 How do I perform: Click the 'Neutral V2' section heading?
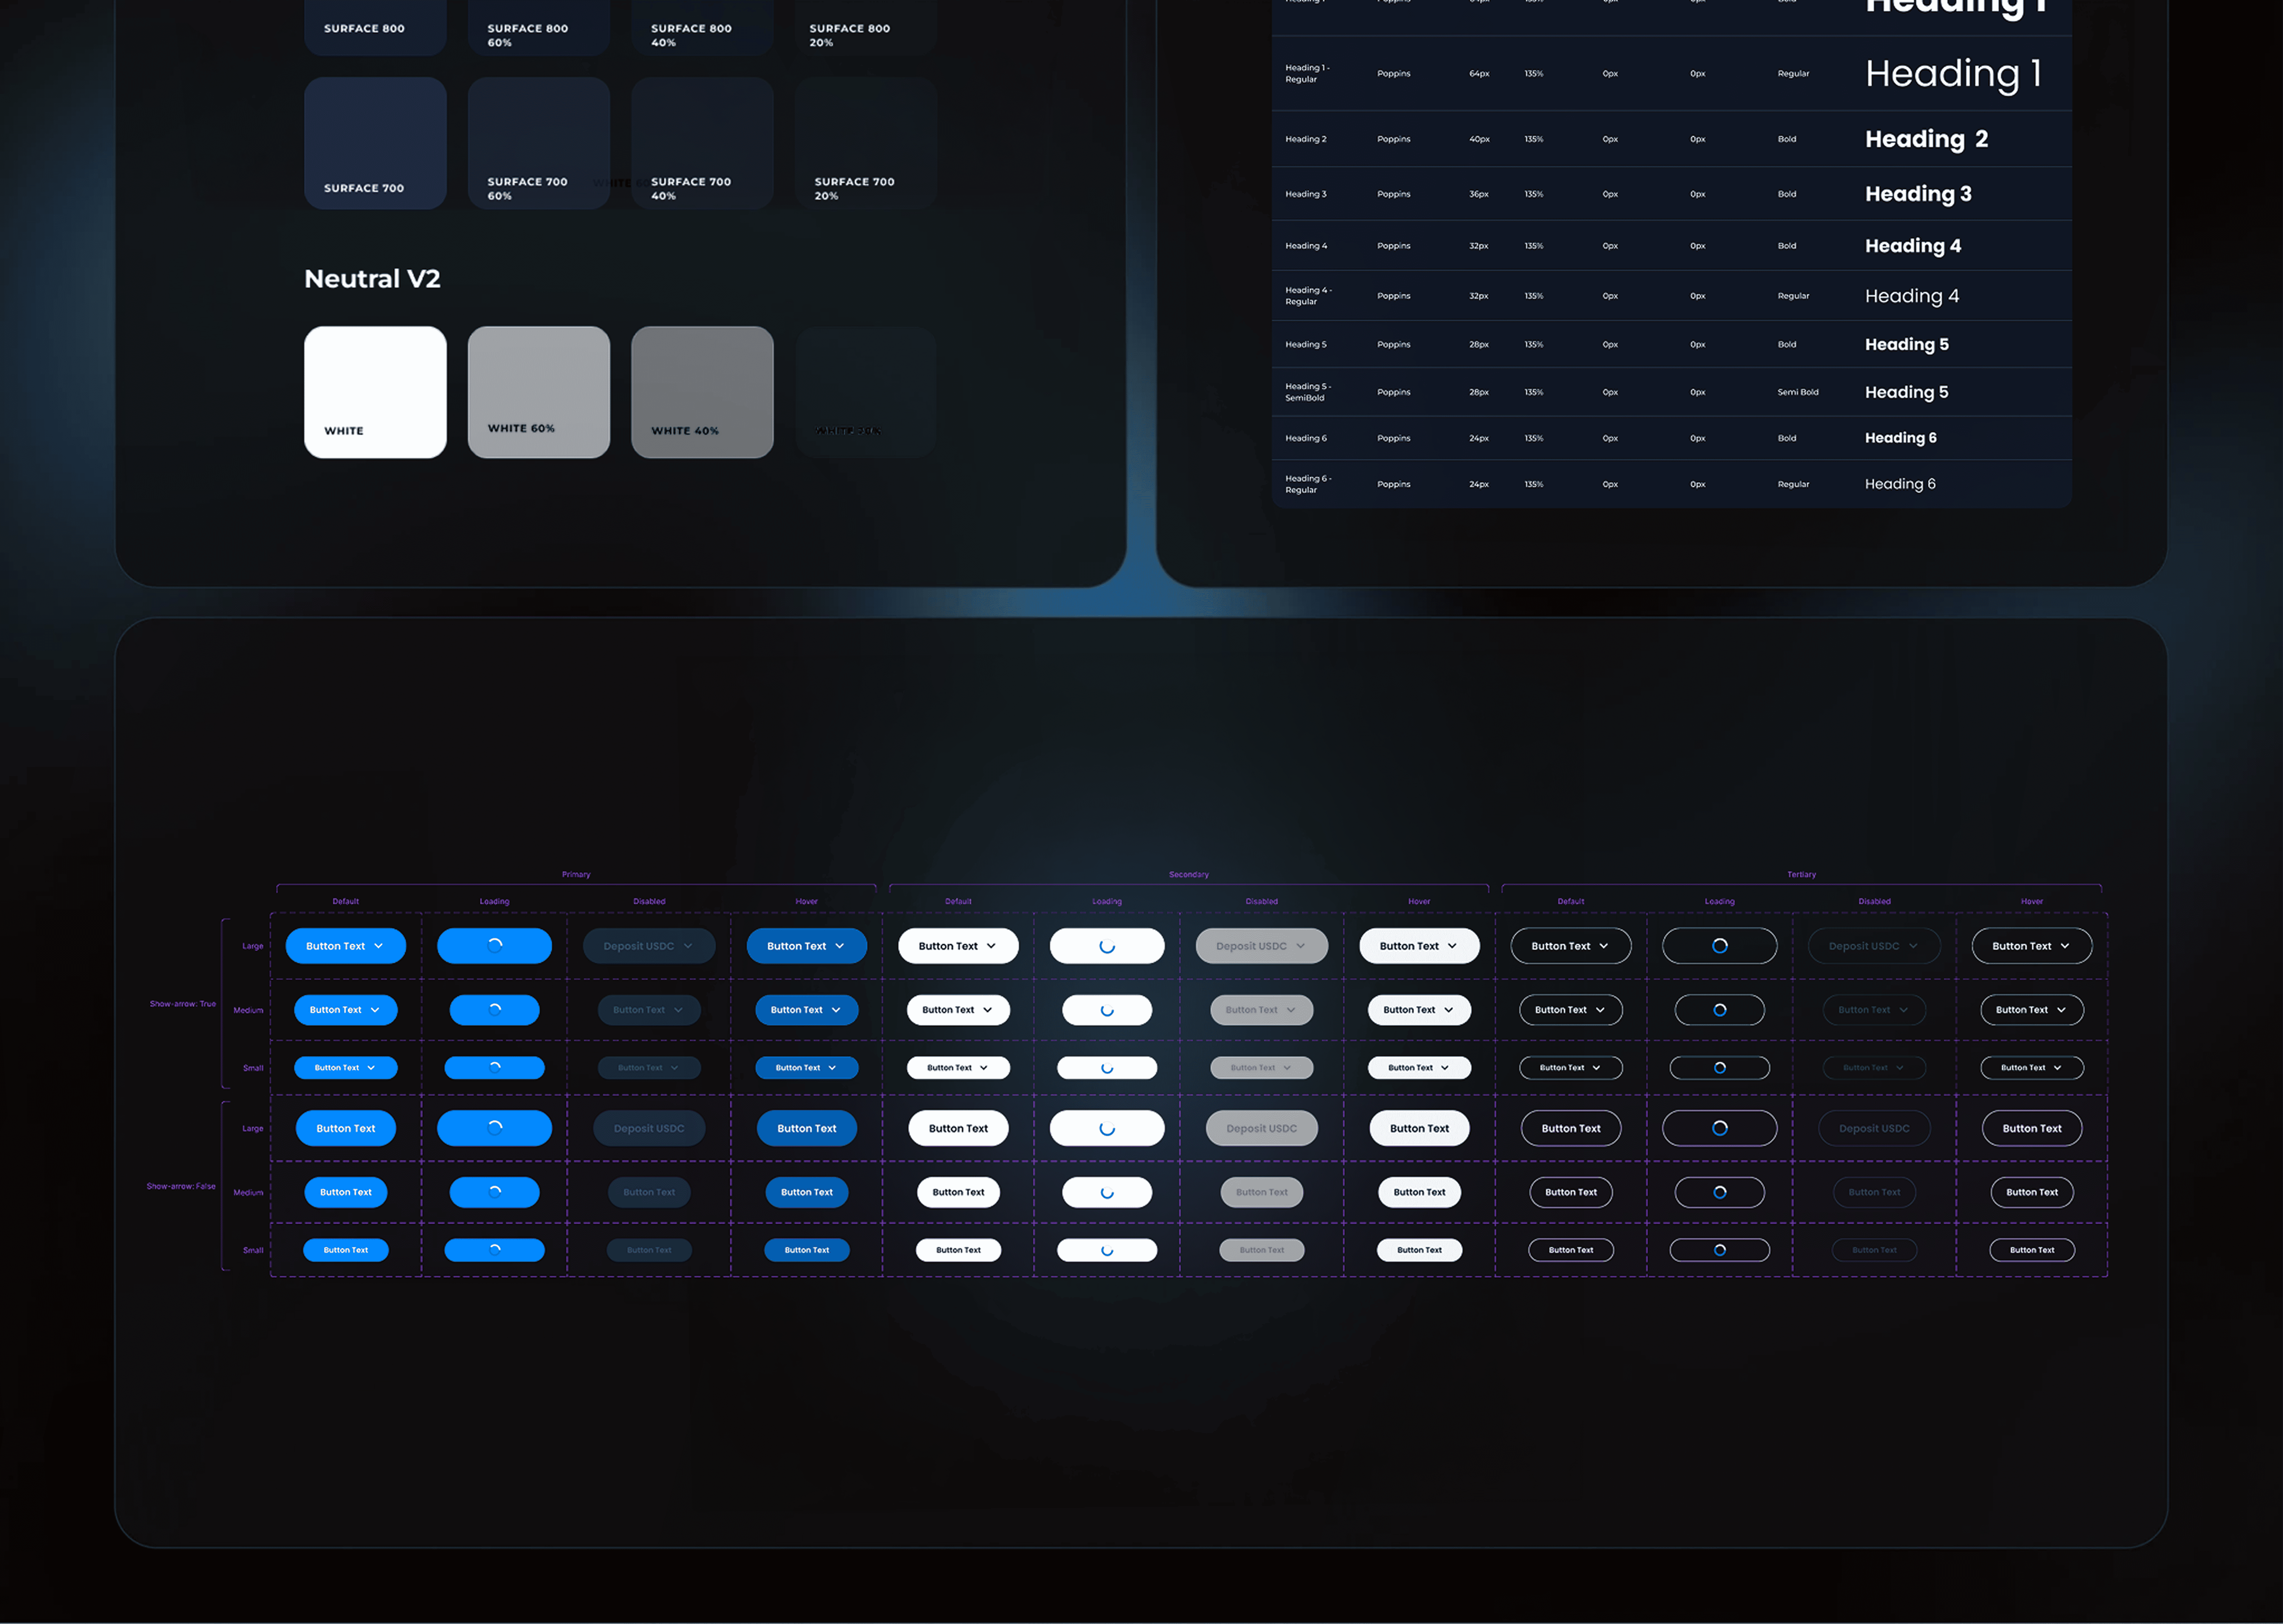(372, 279)
